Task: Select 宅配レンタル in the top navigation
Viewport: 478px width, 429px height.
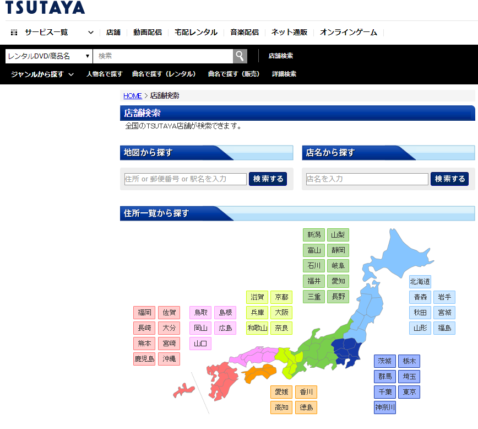Action: [x=196, y=33]
